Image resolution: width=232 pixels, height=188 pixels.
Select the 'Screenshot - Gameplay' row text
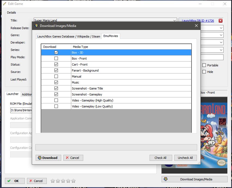coord(87,94)
